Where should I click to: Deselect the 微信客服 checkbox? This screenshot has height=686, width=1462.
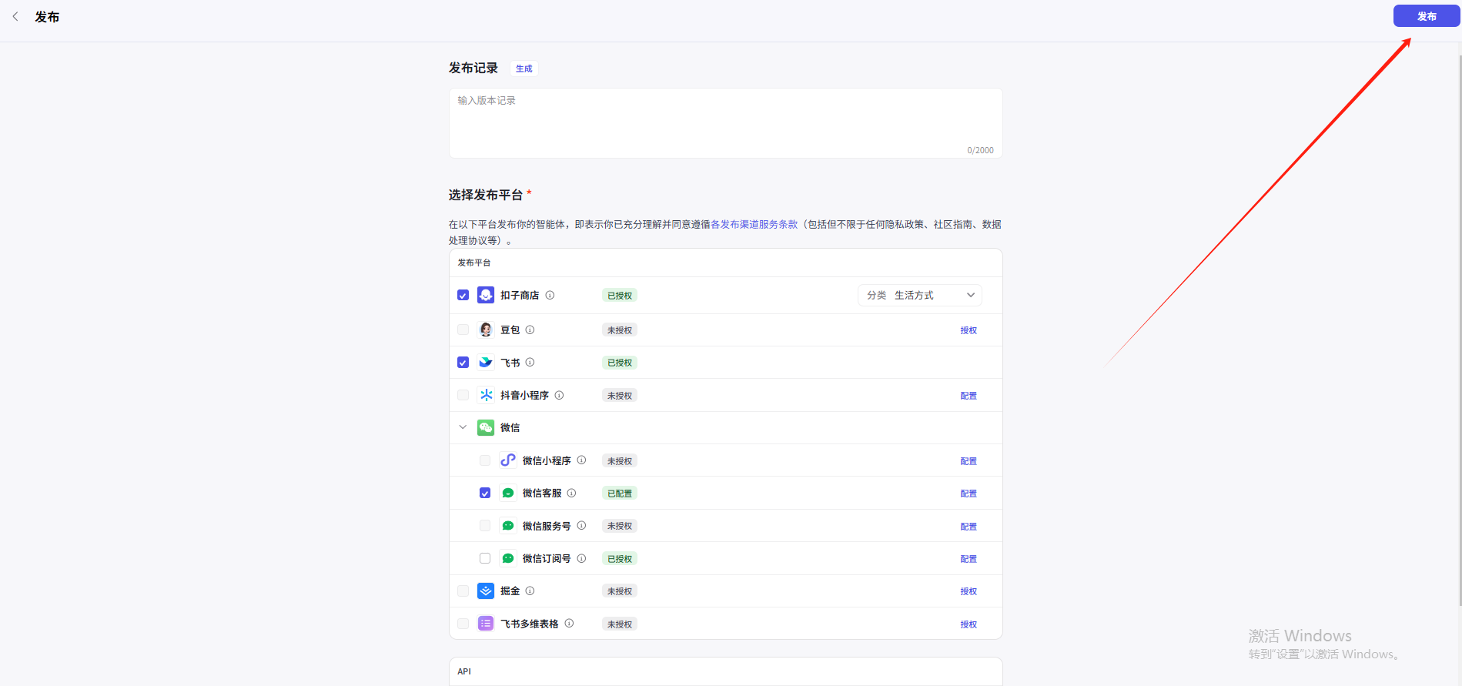tap(485, 493)
